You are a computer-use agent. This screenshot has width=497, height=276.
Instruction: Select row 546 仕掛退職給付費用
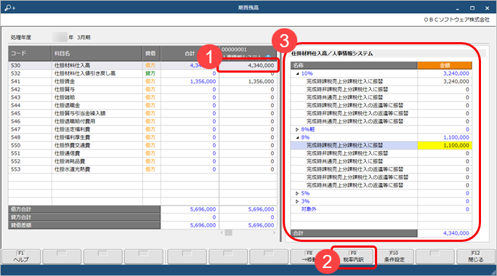point(142,121)
